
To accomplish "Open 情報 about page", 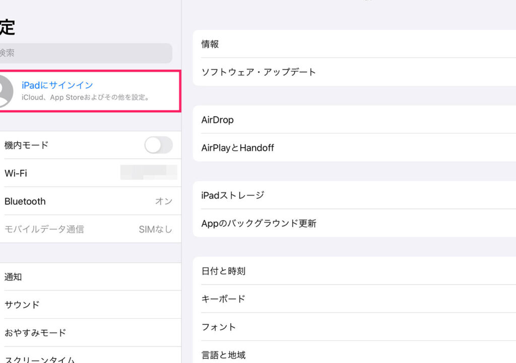I will pos(353,44).
